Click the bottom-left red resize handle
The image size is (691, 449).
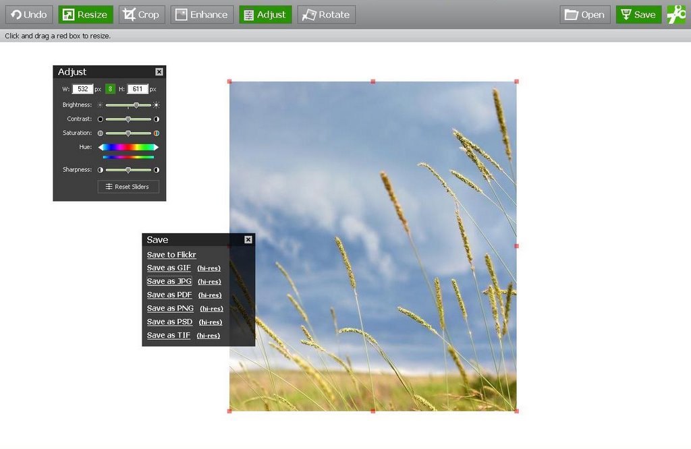[229, 411]
